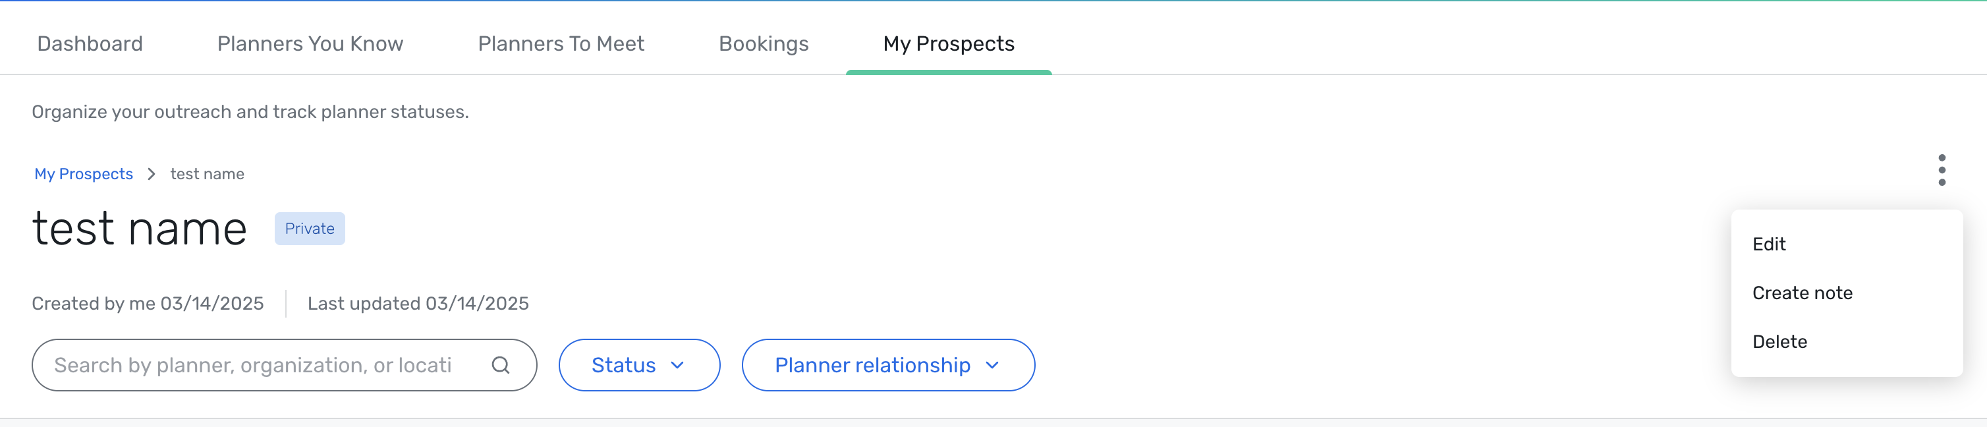The image size is (1987, 427).
Task: Click the Private badge label
Action: click(309, 229)
